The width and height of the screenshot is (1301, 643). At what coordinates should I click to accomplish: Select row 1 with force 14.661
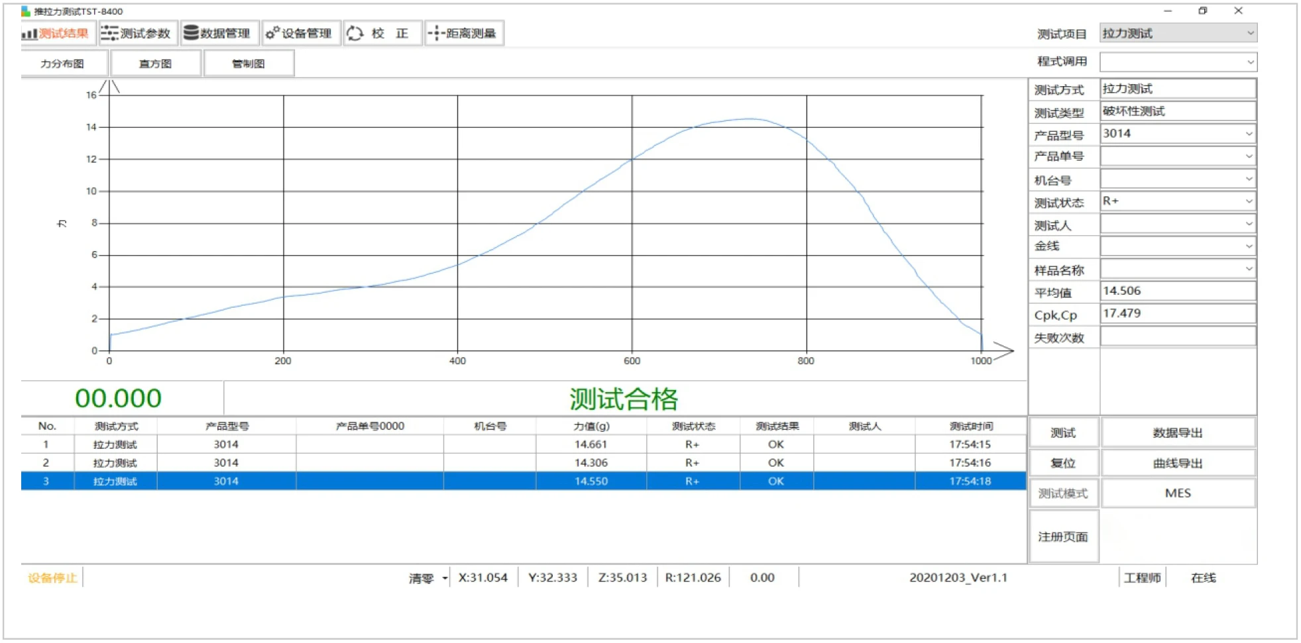click(590, 444)
